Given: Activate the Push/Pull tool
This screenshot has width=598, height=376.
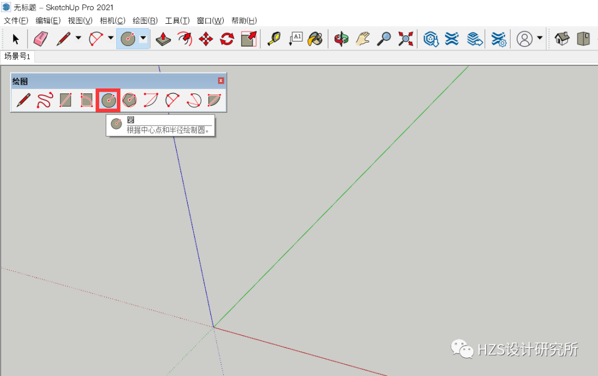Looking at the screenshot, I should click(163, 39).
